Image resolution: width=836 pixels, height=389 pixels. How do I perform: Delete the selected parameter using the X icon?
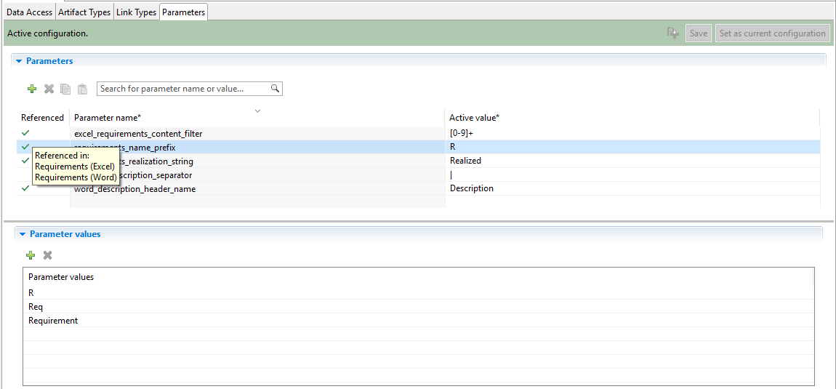(49, 89)
